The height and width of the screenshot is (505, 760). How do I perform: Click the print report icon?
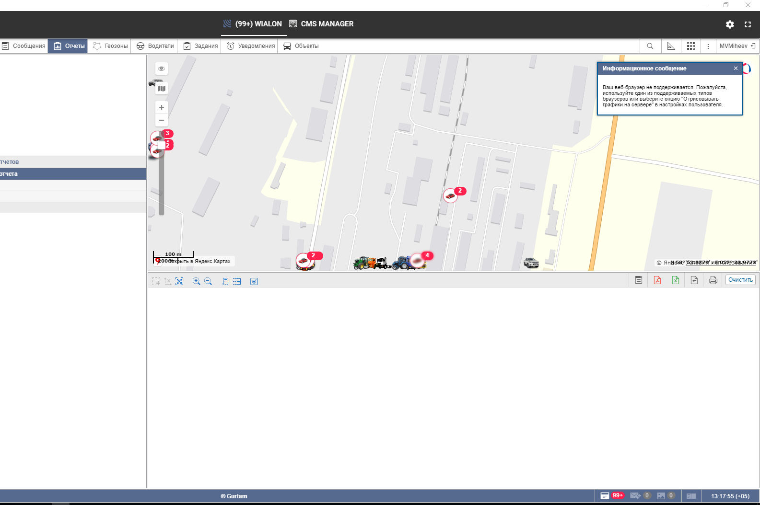tap(713, 280)
